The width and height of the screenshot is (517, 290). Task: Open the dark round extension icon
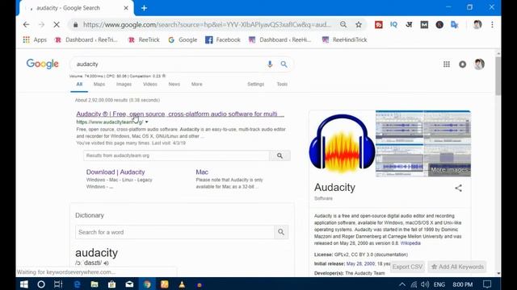pyautogui.click(x=439, y=25)
